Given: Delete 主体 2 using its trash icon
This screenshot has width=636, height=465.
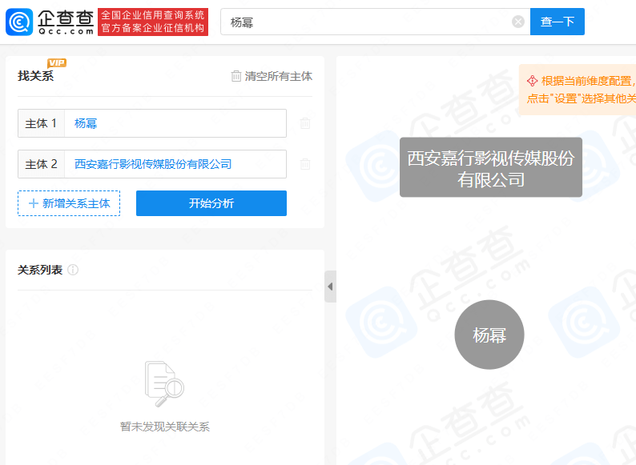Looking at the screenshot, I should (305, 164).
